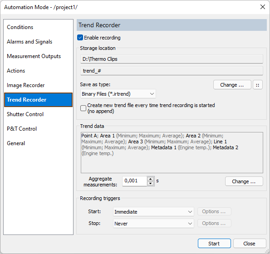Close the Automation Mode dialog with X
The image size is (270, 254).
click(263, 7)
